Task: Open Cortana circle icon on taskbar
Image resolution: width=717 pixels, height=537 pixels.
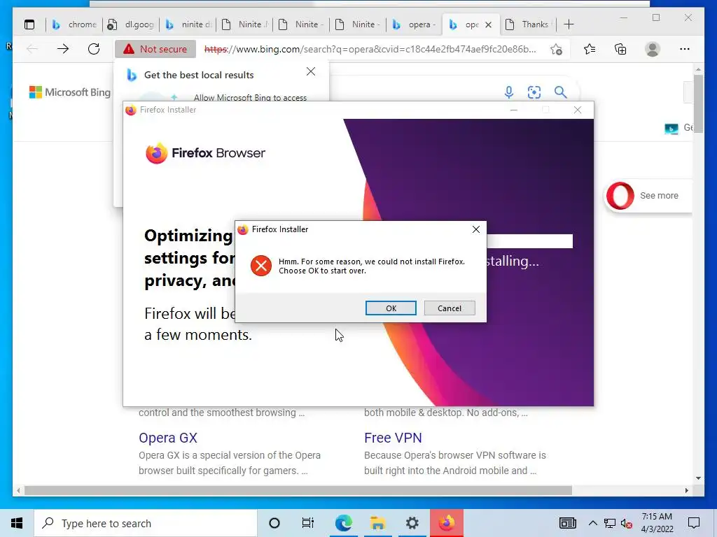Action: [x=274, y=523]
